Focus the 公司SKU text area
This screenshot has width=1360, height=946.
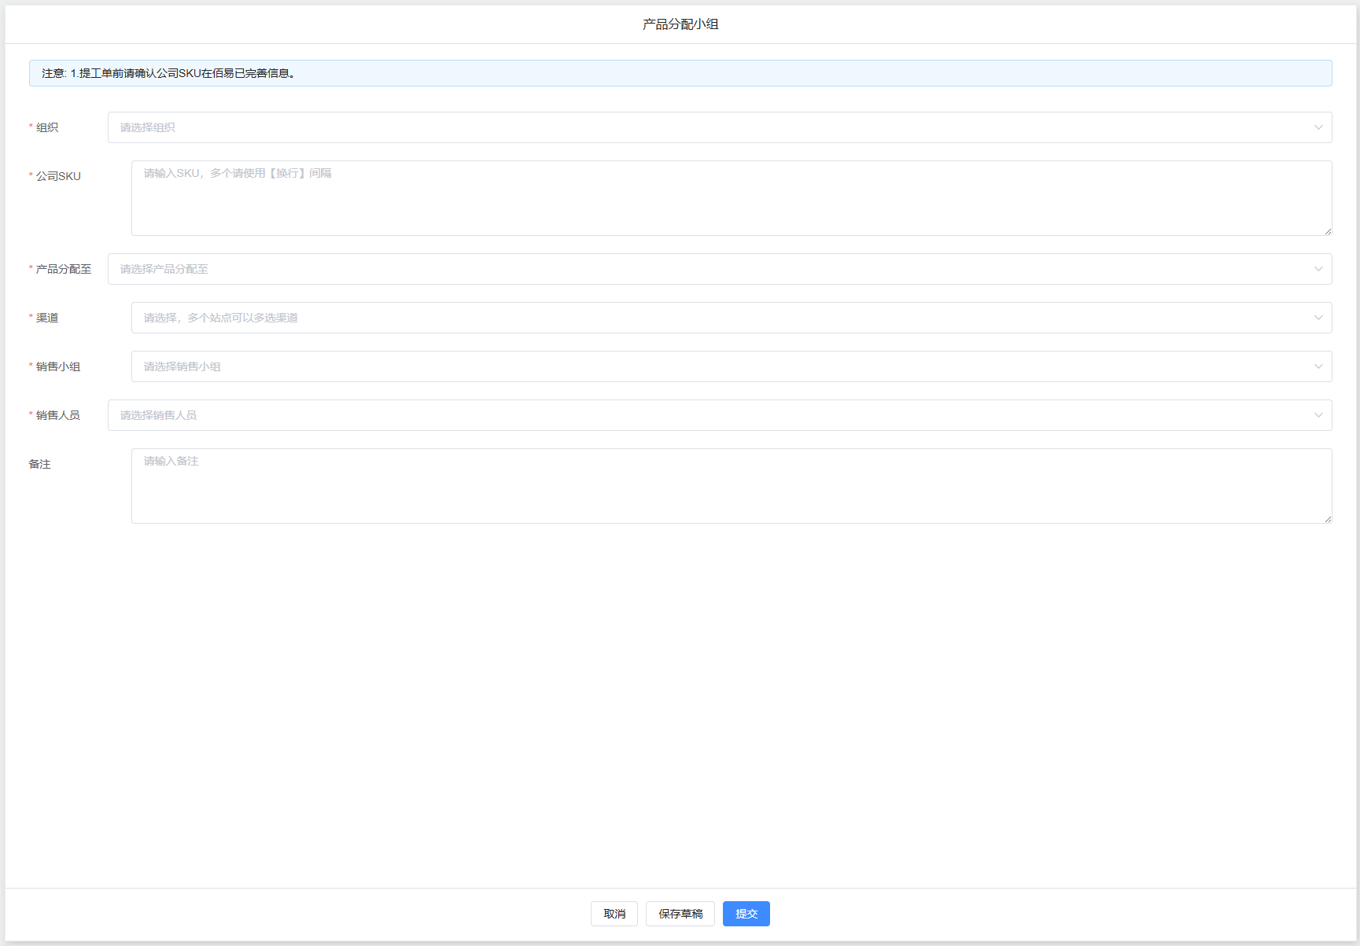730,198
